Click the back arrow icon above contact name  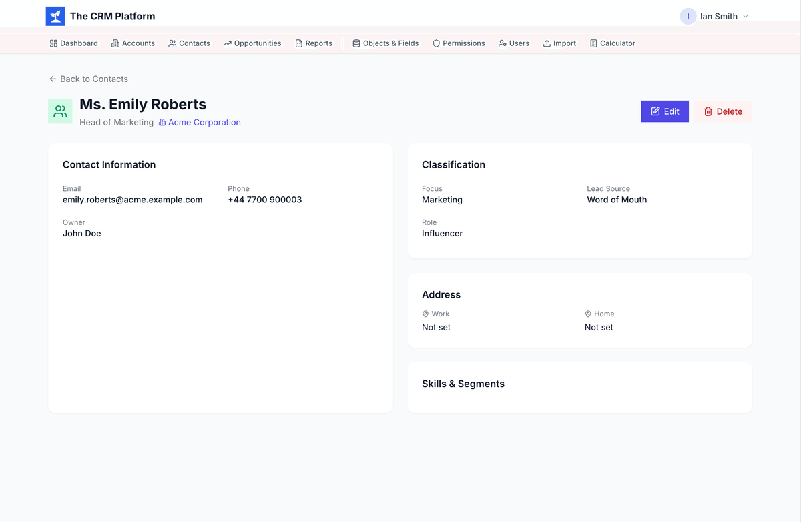pyautogui.click(x=53, y=79)
